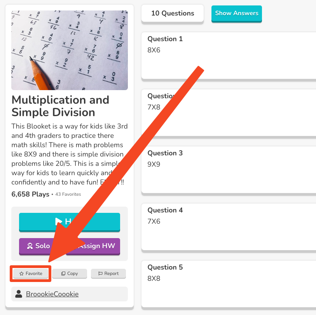Screen dimensions: 316x315
Task: Click the multiplication worksheet cover image
Action: tap(70, 50)
